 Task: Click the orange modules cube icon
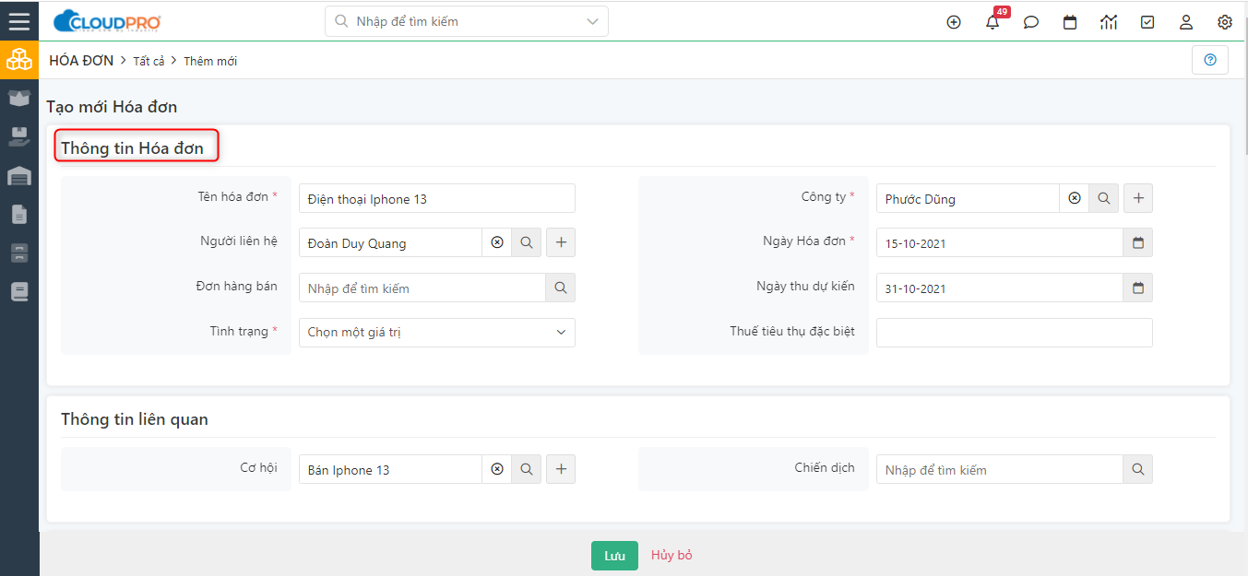19,60
